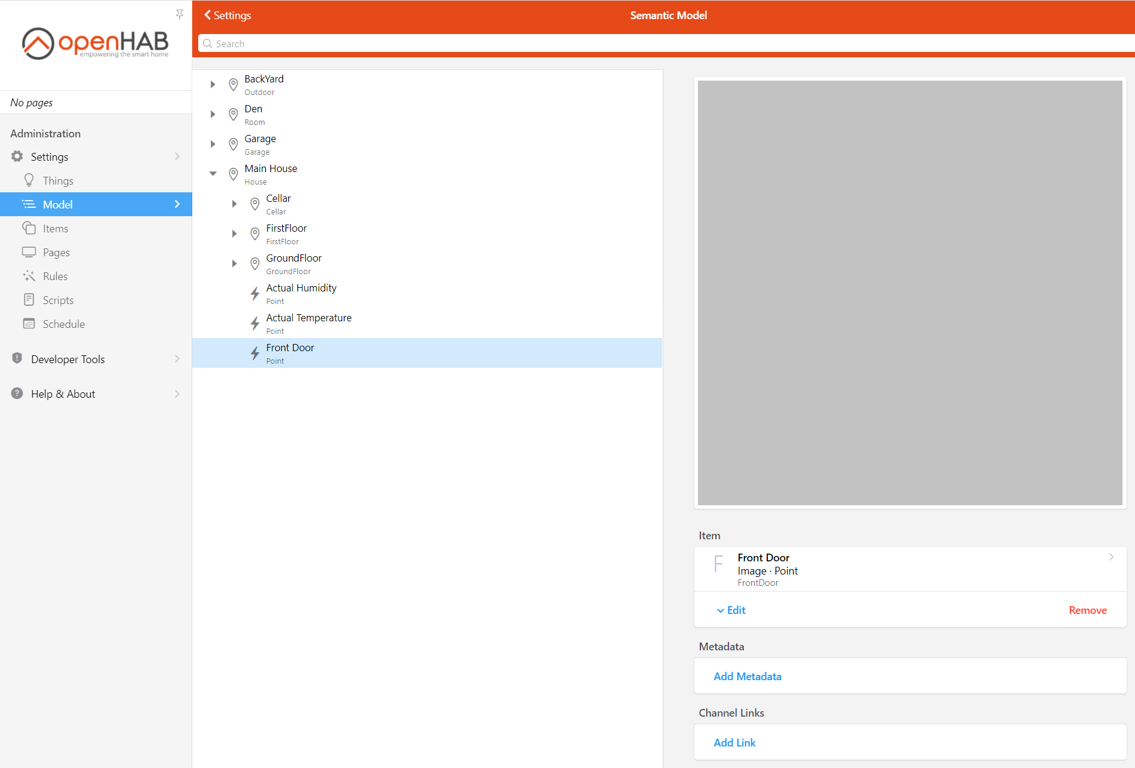
Task: Click the red Remove link
Action: pos(1087,610)
